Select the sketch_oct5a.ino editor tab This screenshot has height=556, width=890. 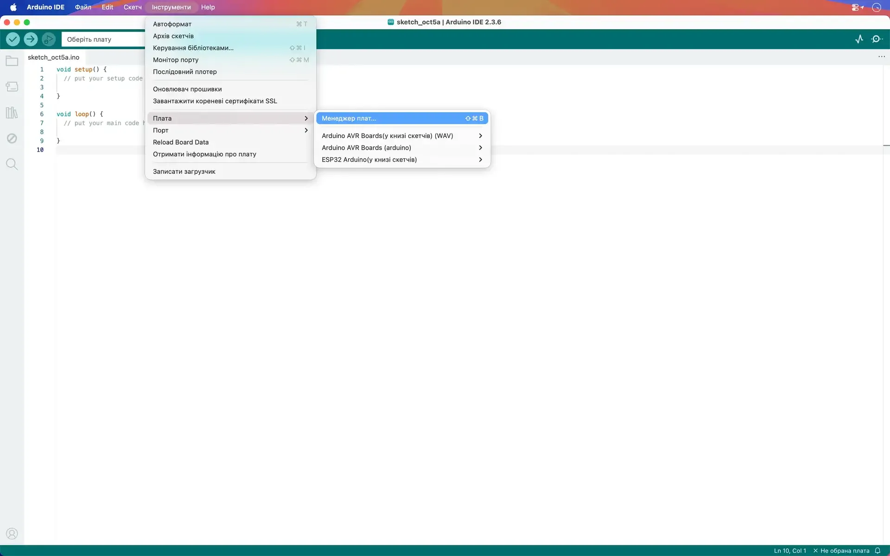coord(53,57)
